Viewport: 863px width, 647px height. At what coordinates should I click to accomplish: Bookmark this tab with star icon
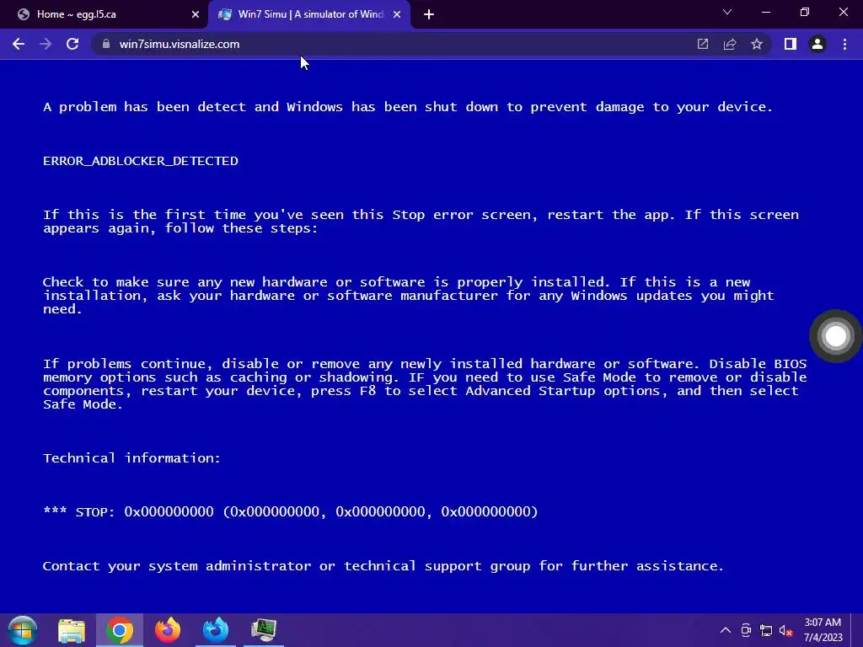(x=757, y=44)
